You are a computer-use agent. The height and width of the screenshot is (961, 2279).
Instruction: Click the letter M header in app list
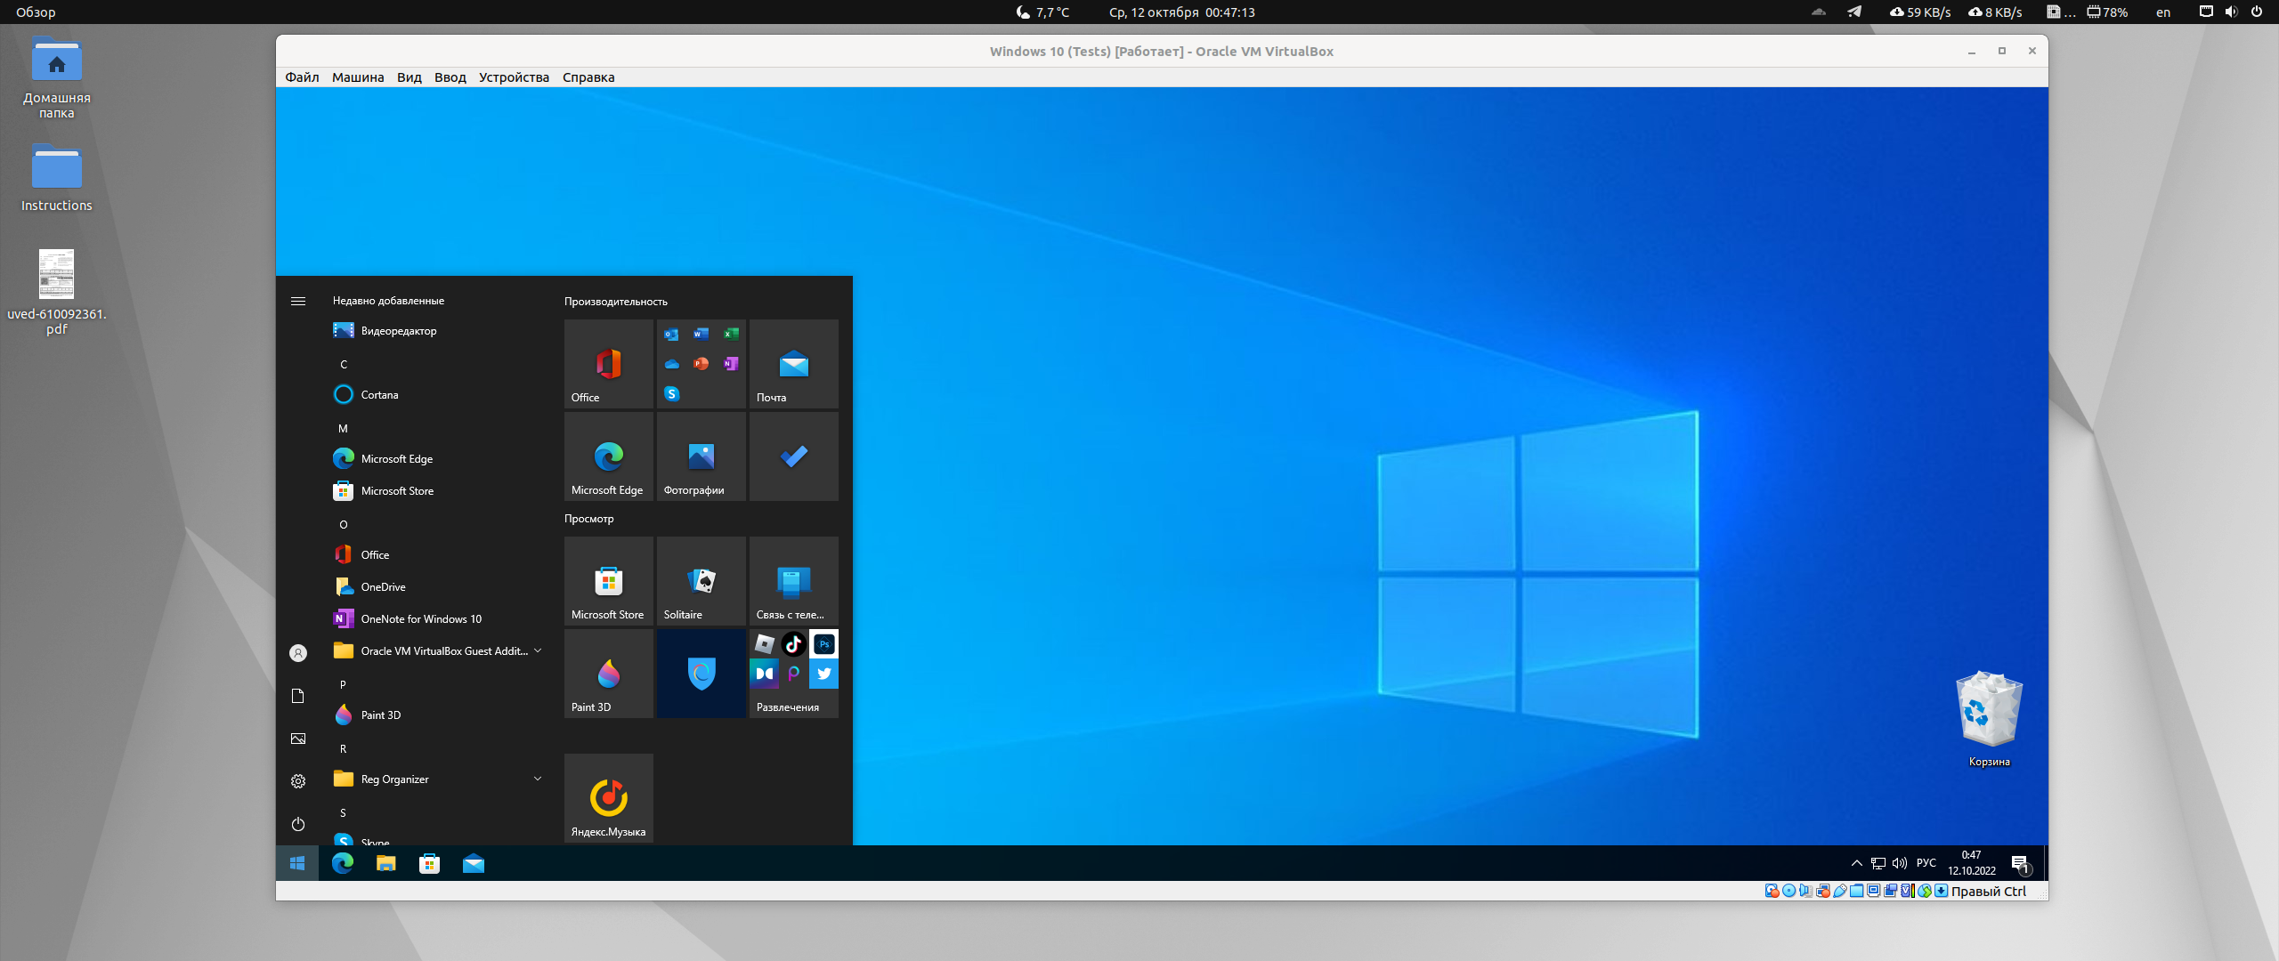tap(343, 429)
